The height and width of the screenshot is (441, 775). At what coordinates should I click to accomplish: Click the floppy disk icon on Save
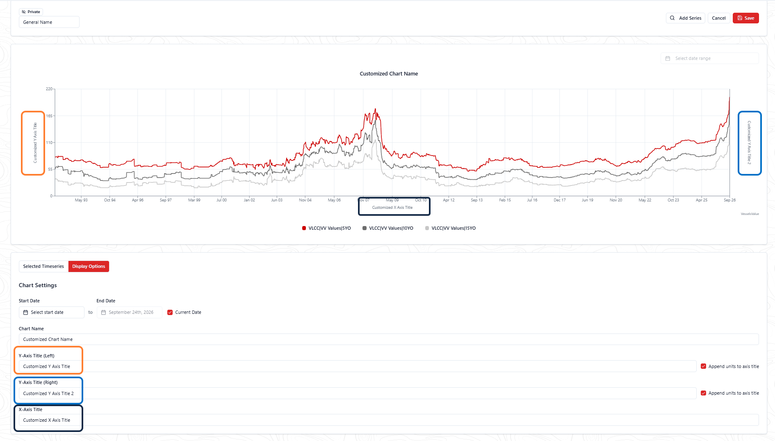click(x=740, y=18)
